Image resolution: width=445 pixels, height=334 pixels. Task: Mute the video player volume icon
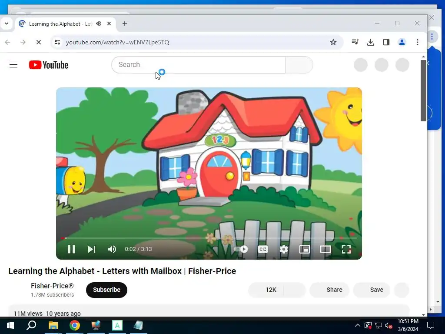coord(112,249)
